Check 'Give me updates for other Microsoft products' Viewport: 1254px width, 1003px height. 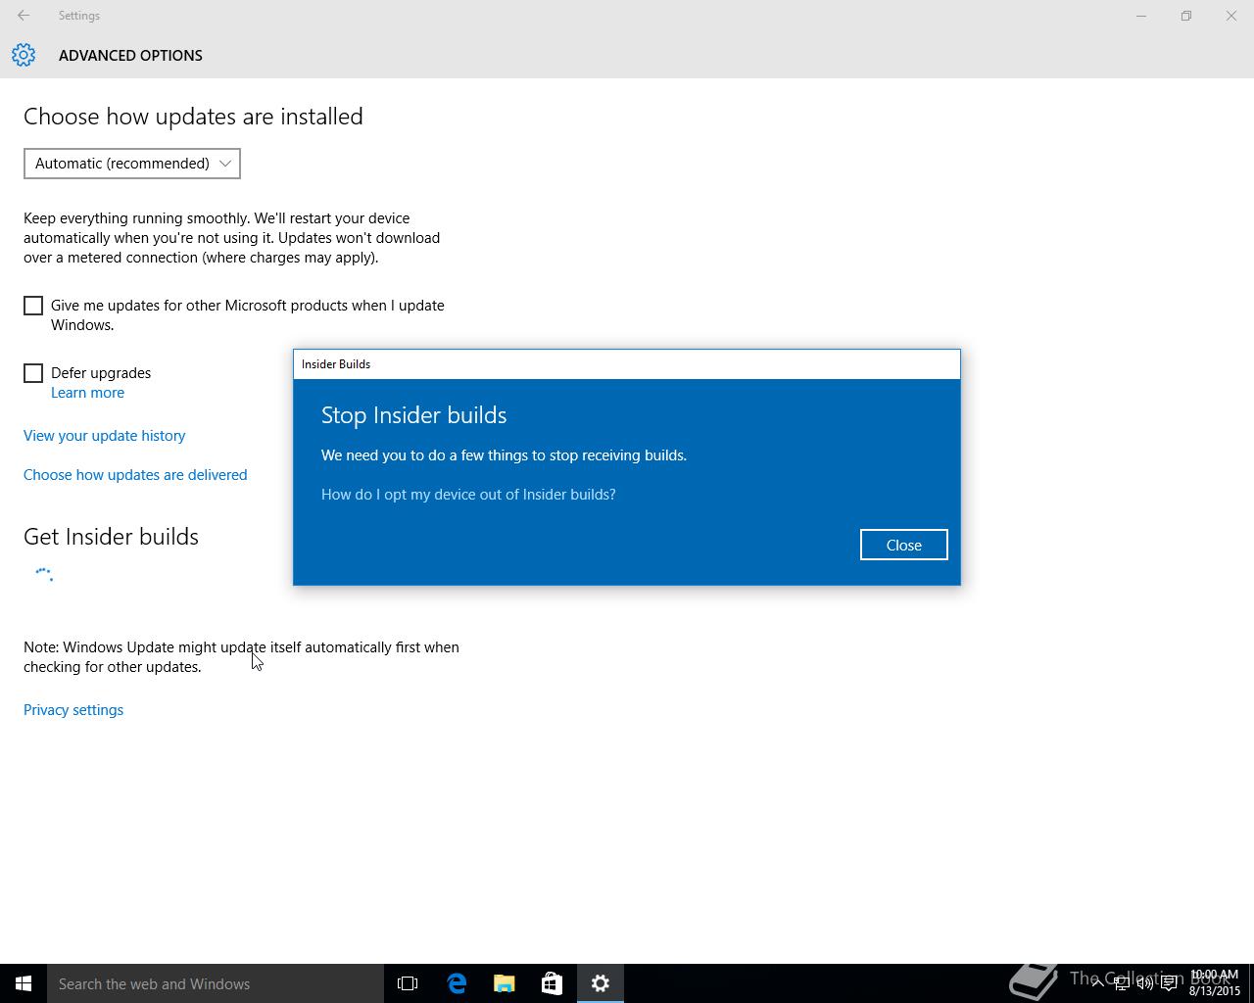pos(33,306)
